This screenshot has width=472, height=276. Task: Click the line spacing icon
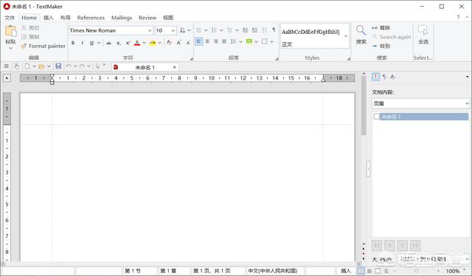(x=233, y=41)
